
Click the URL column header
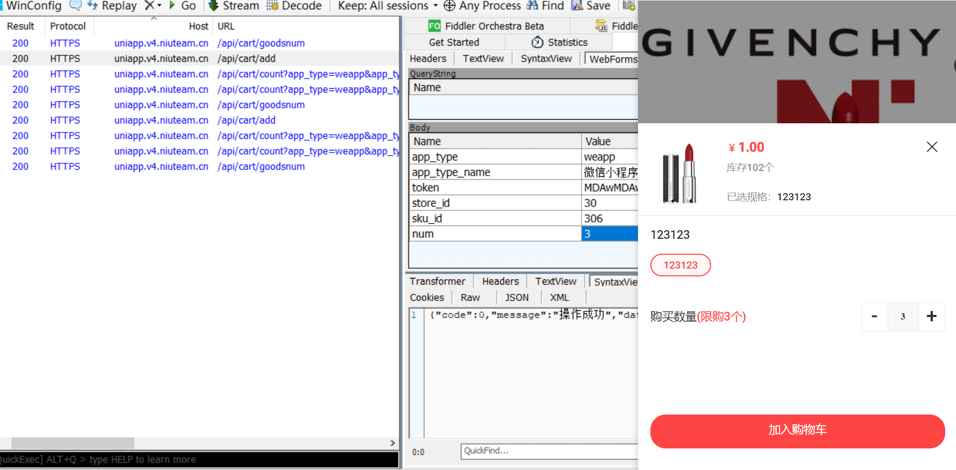pos(226,26)
